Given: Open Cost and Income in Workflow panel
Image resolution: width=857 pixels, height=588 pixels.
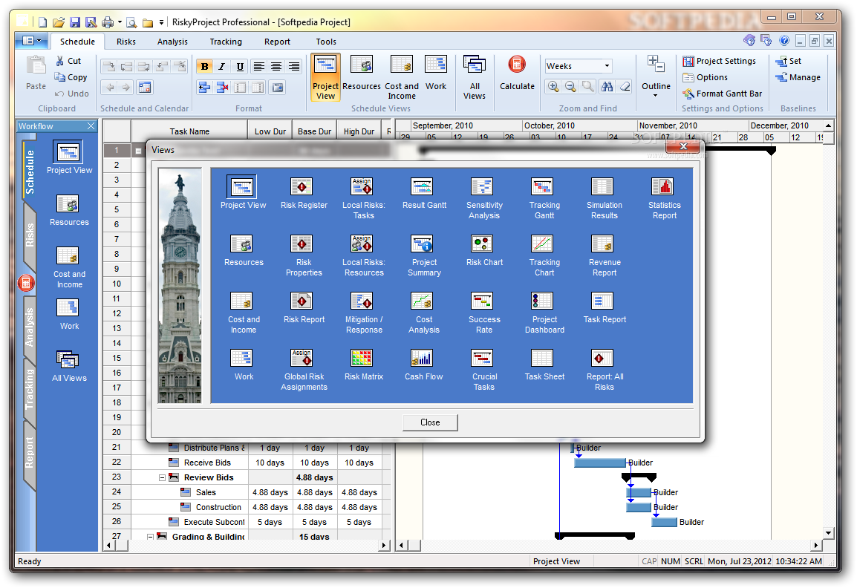Looking at the screenshot, I should pos(69,267).
